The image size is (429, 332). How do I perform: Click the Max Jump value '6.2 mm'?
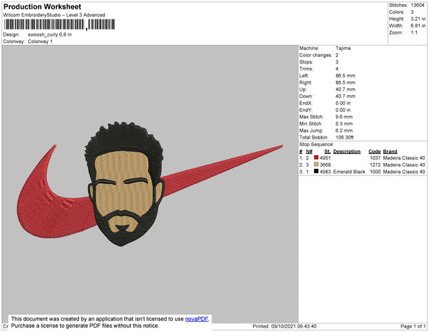(344, 130)
